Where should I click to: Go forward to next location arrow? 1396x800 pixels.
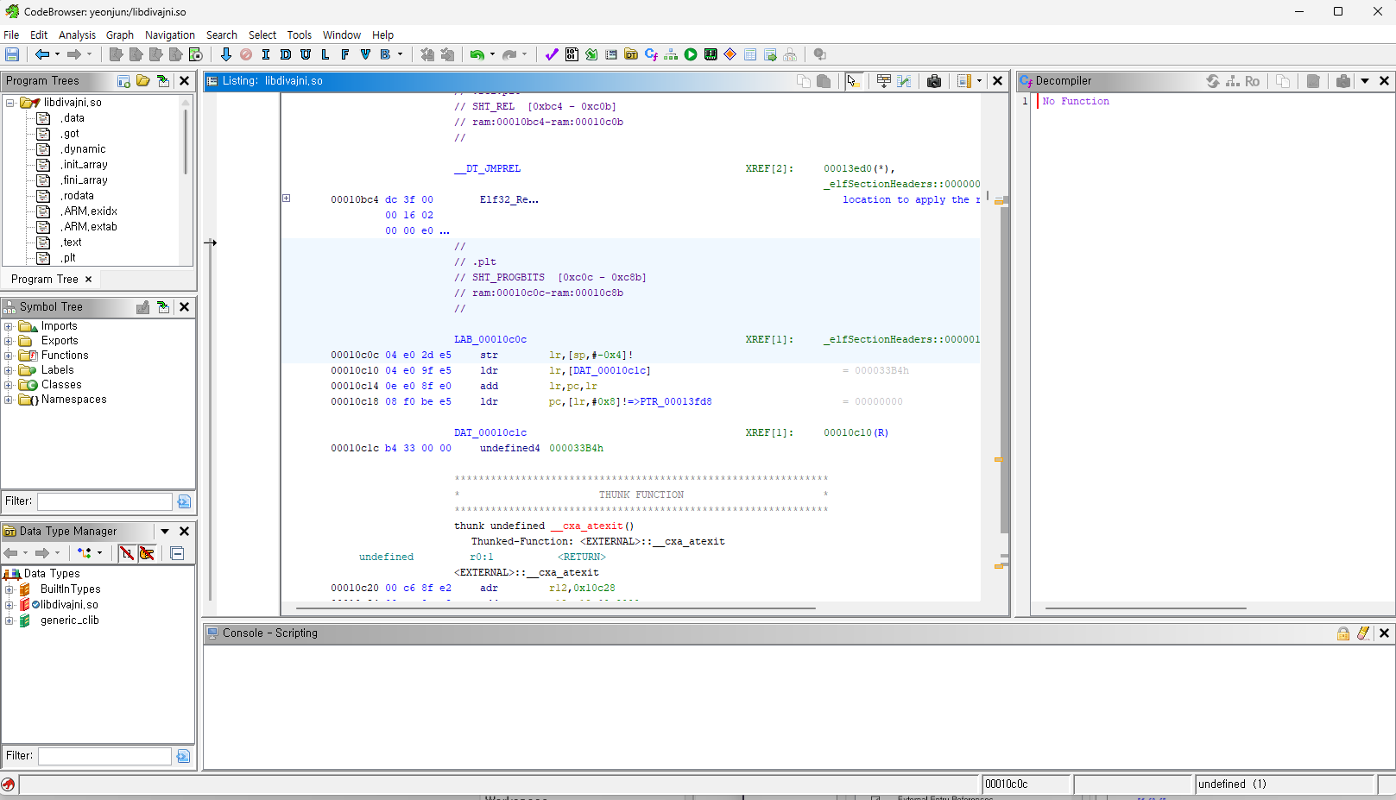coord(74,54)
